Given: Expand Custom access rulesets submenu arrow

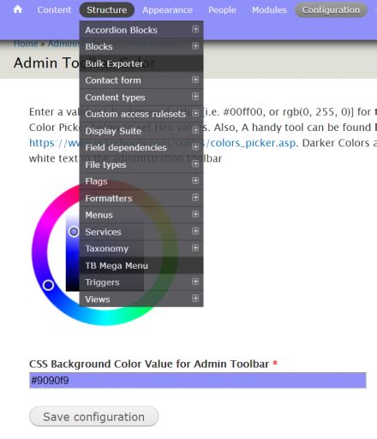Looking at the screenshot, I should [195, 113].
